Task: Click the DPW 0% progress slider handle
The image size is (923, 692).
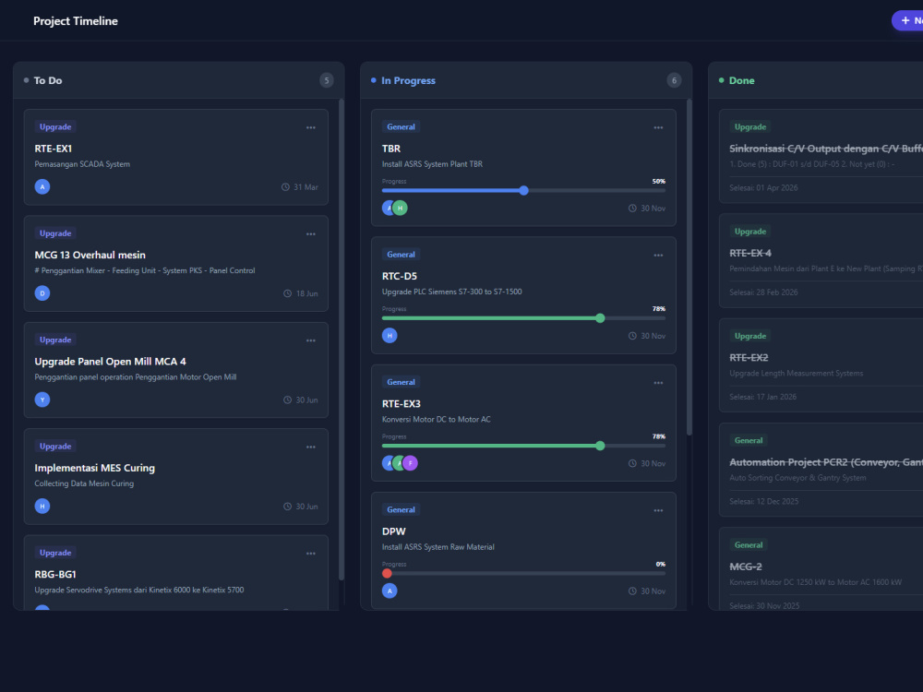Action: (x=387, y=574)
